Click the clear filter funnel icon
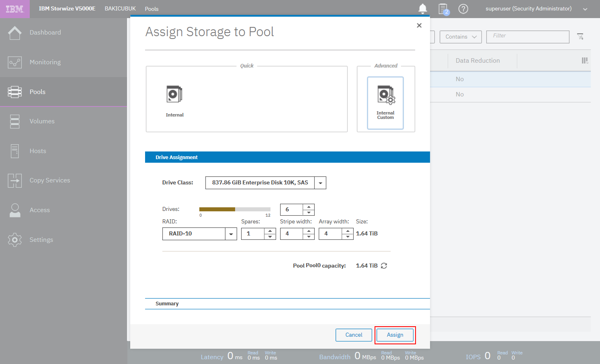 (580, 37)
